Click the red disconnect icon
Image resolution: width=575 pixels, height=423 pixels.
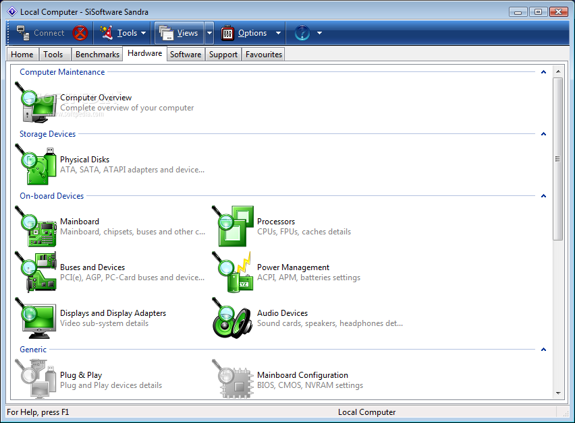80,33
